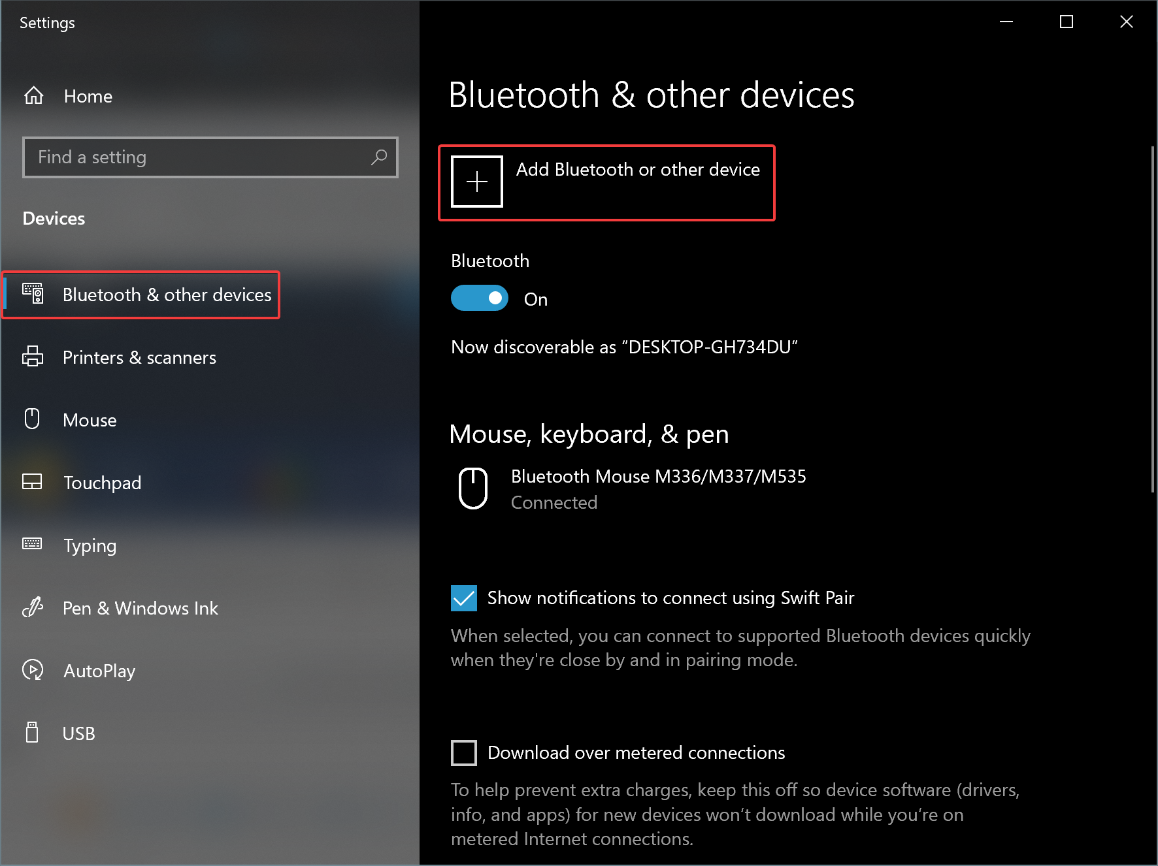Click the Devices section heading
This screenshot has width=1158, height=866.
click(x=54, y=219)
